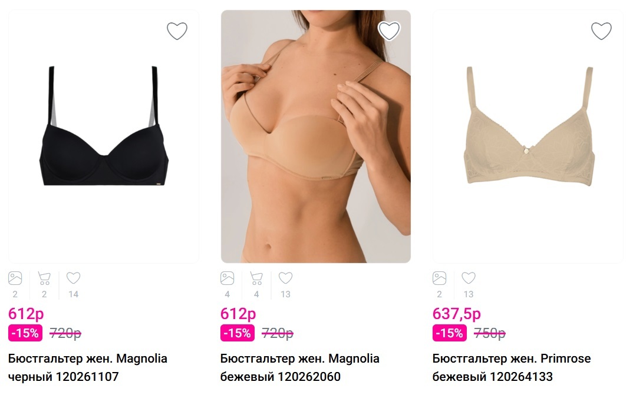Click the -15% badge under 637,5р price

[x=449, y=333]
